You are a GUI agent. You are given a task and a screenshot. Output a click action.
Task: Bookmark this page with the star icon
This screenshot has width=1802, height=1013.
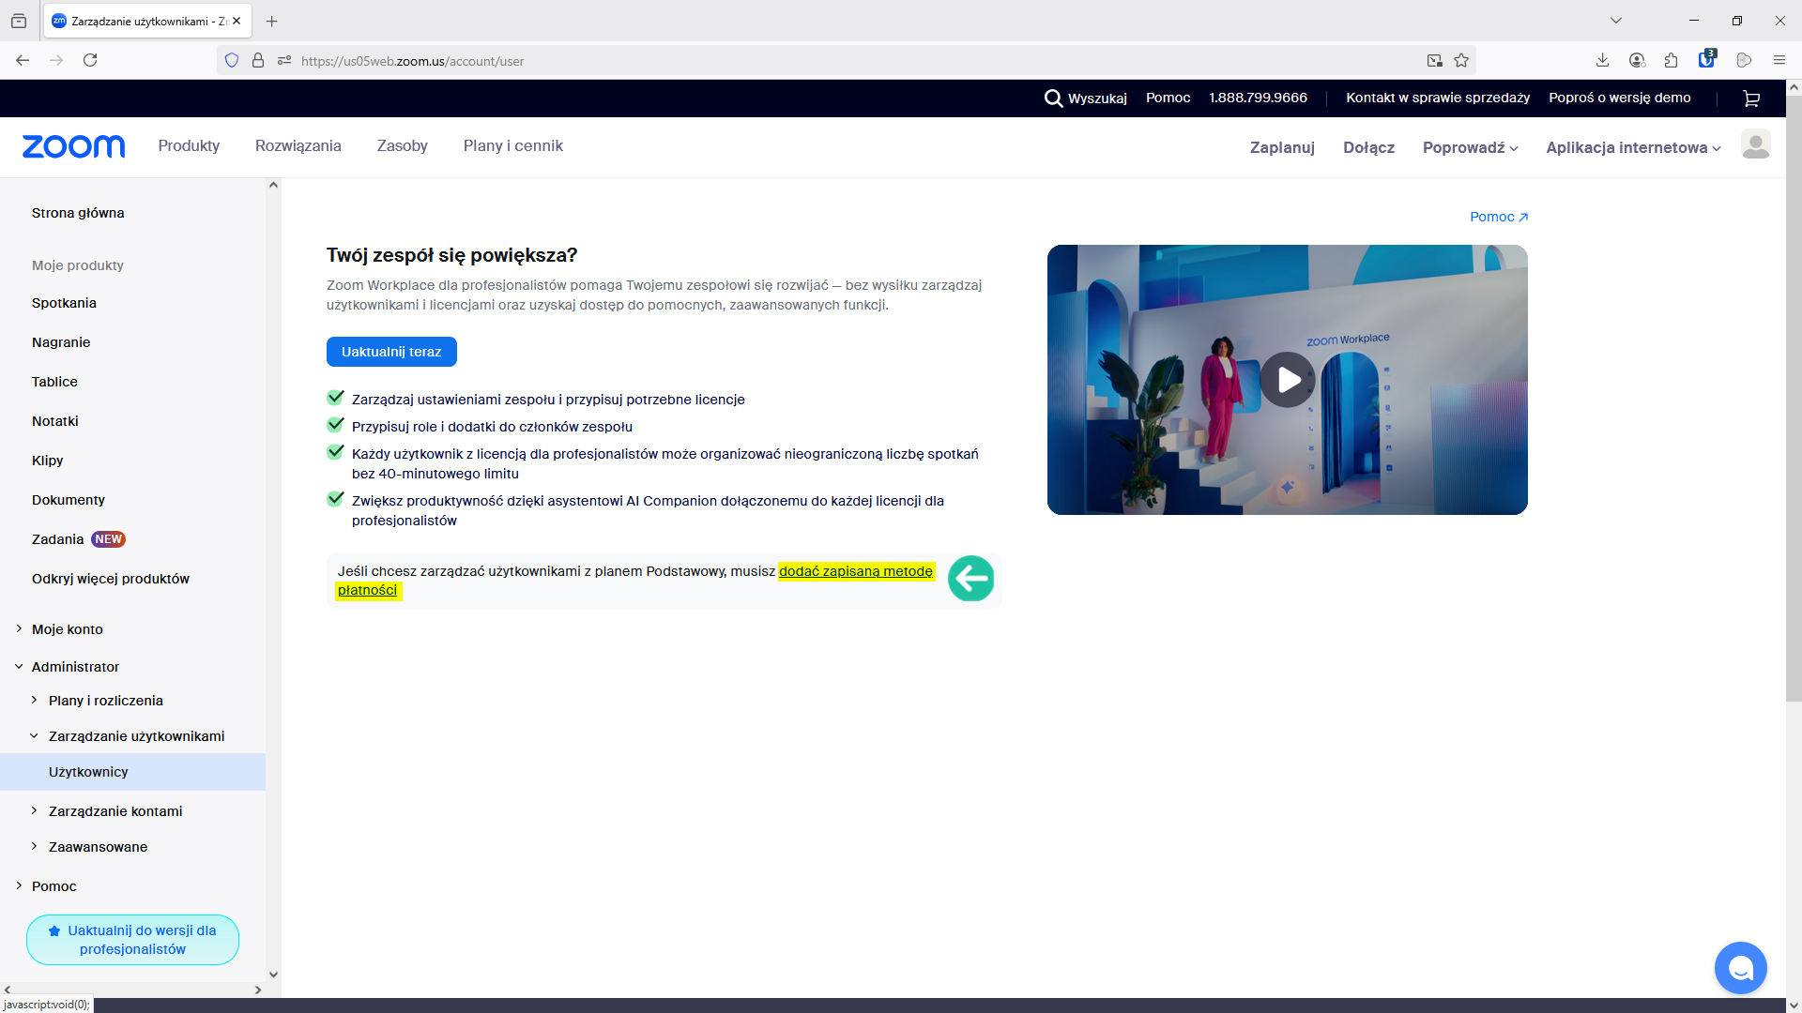pyautogui.click(x=1461, y=61)
